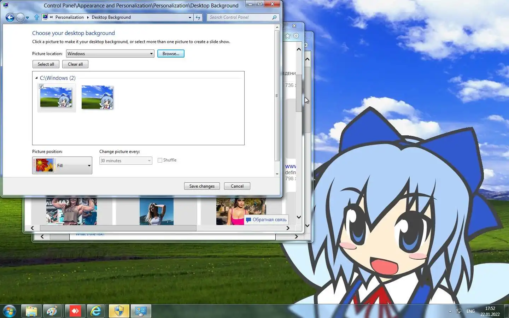Switch to Internet Explorer on taskbar
Image resolution: width=509 pixels, height=318 pixels.
(x=96, y=311)
